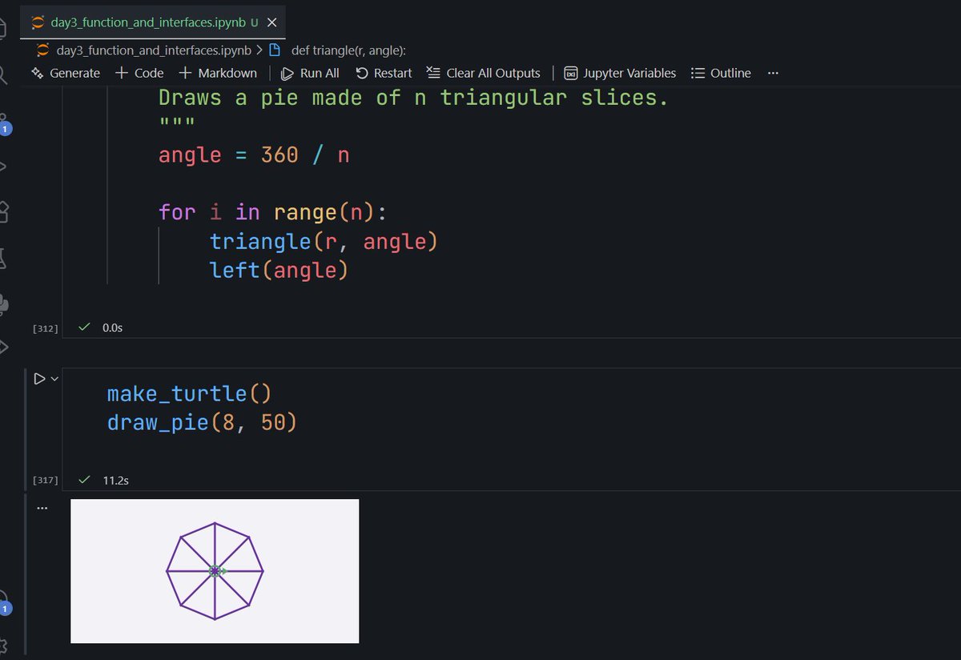
Task: Add a new Code cell
Action: click(139, 73)
